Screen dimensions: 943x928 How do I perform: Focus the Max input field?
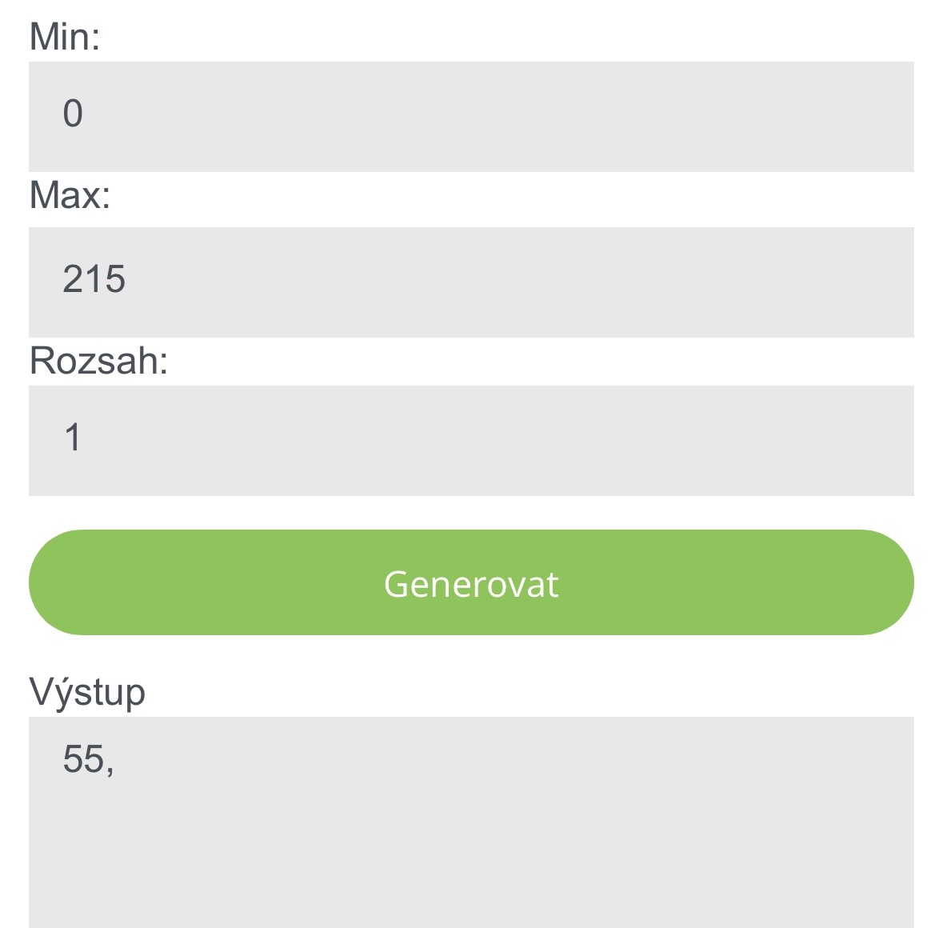(x=471, y=282)
